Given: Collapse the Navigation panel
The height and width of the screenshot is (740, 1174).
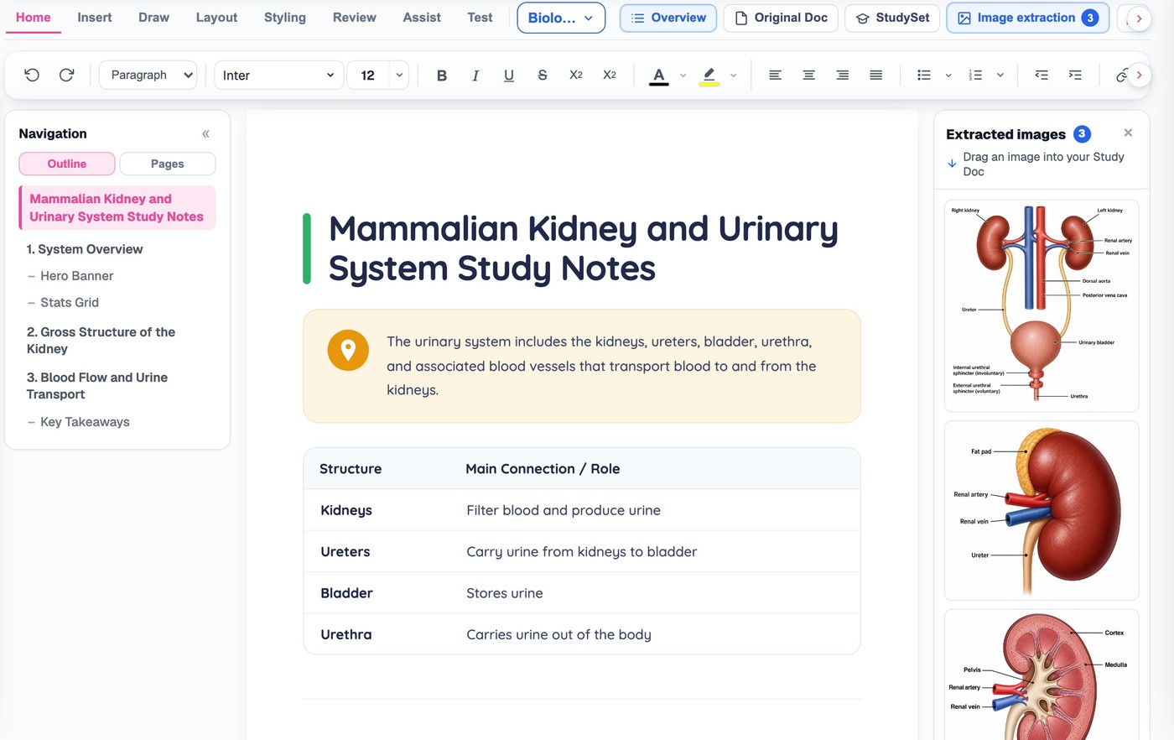Looking at the screenshot, I should (x=205, y=133).
